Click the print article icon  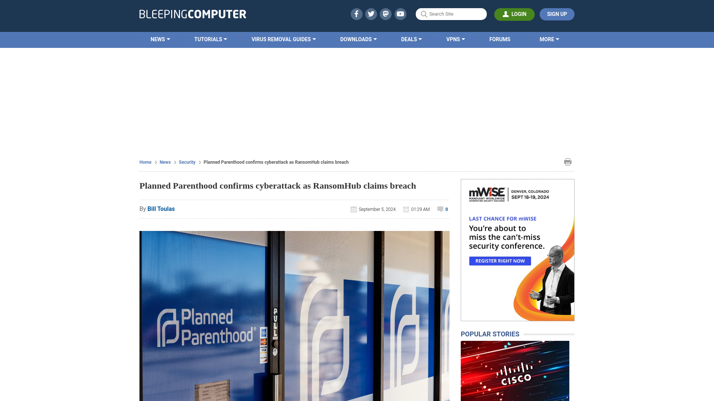click(x=568, y=162)
